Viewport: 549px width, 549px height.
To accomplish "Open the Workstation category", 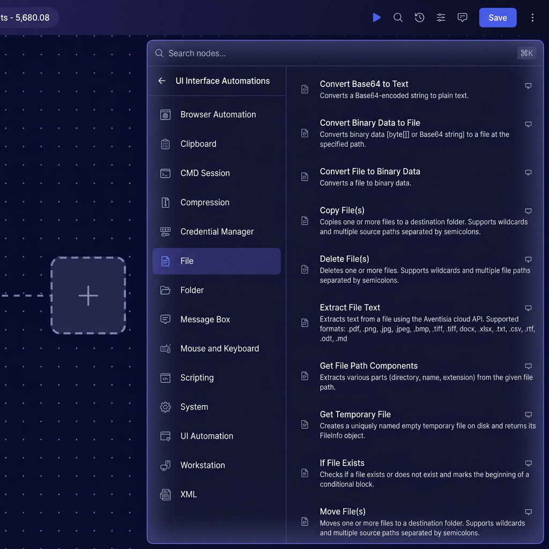I will coord(217,465).
